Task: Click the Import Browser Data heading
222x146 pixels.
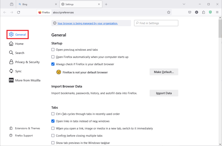Action: pos(67,86)
